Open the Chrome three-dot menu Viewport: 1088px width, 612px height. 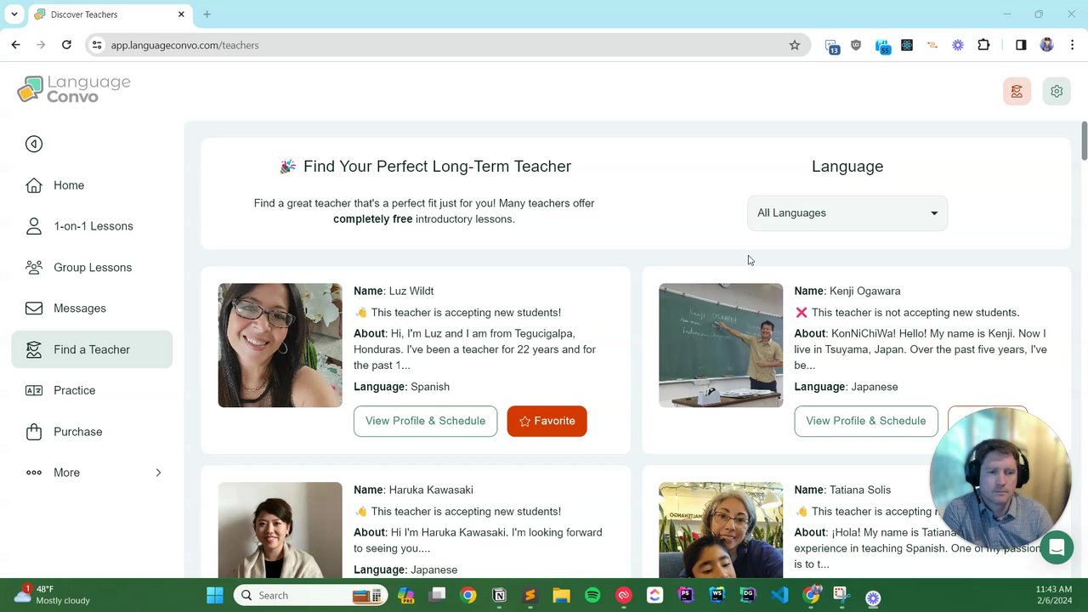[1073, 45]
